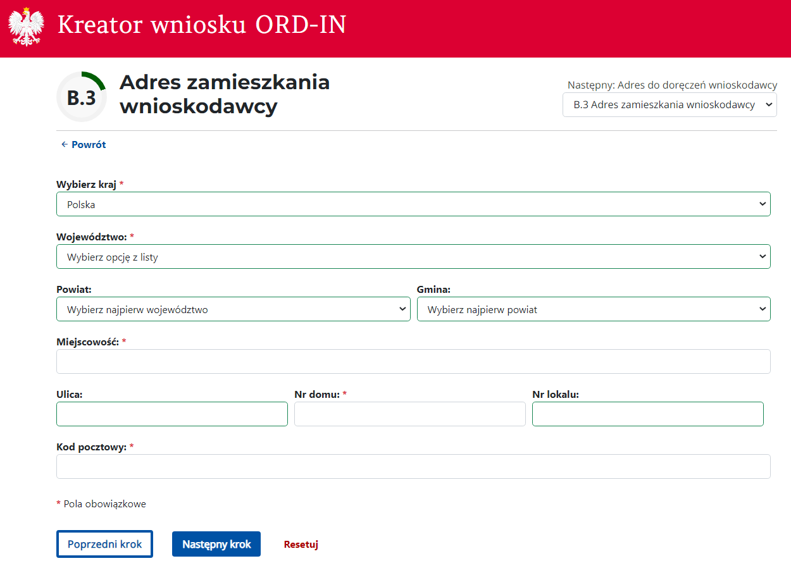
Task: Go back using the Powrót link
Action: click(x=83, y=145)
